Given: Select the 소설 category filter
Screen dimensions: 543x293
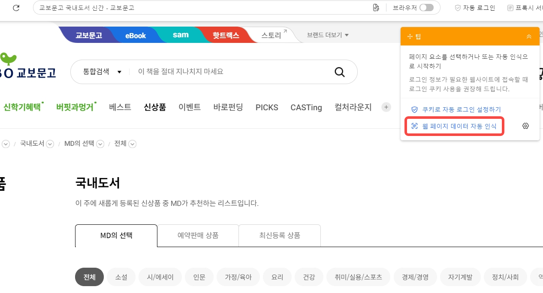Looking at the screenshot, I should point(121,277).
